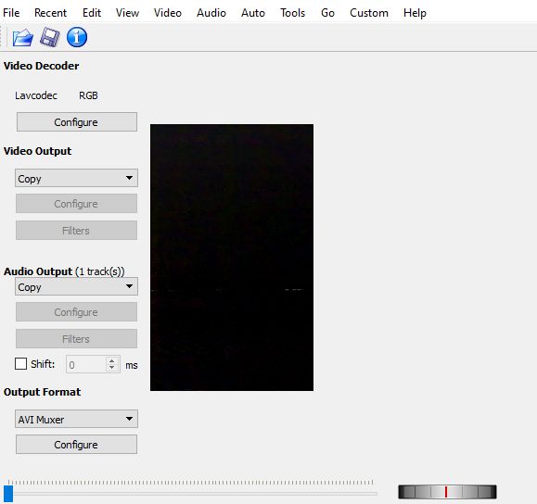Click the blue timeline slider handle

pos(8,494)
